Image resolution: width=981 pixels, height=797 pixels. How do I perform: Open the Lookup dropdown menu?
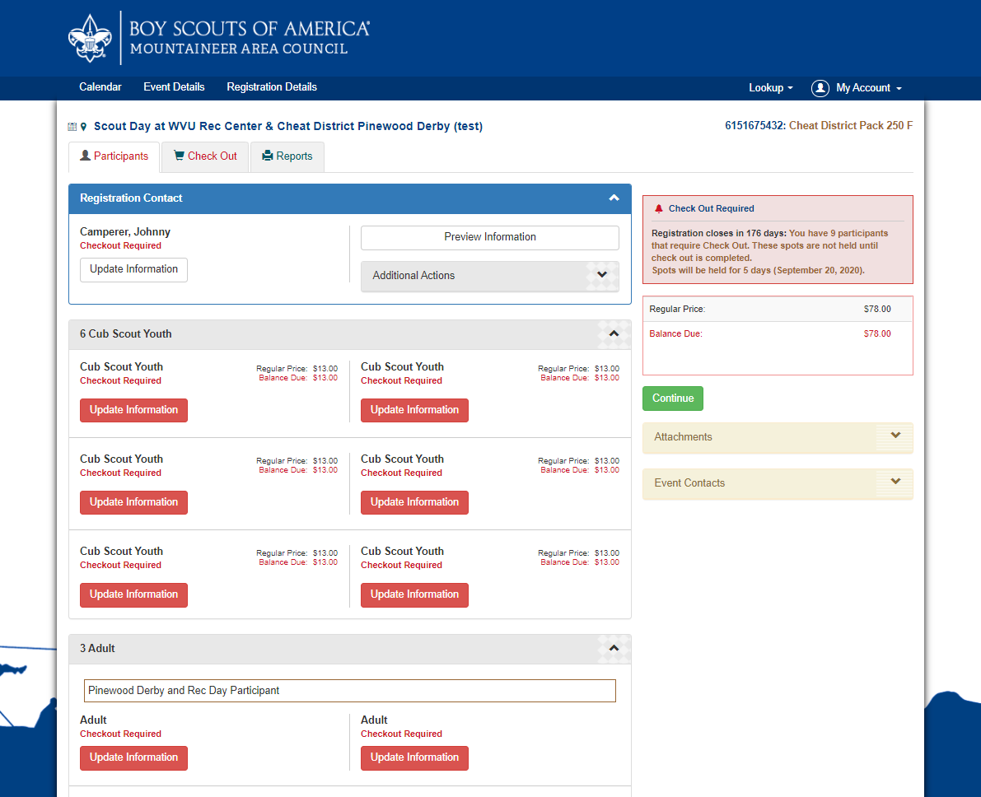(x=771, y=88)
